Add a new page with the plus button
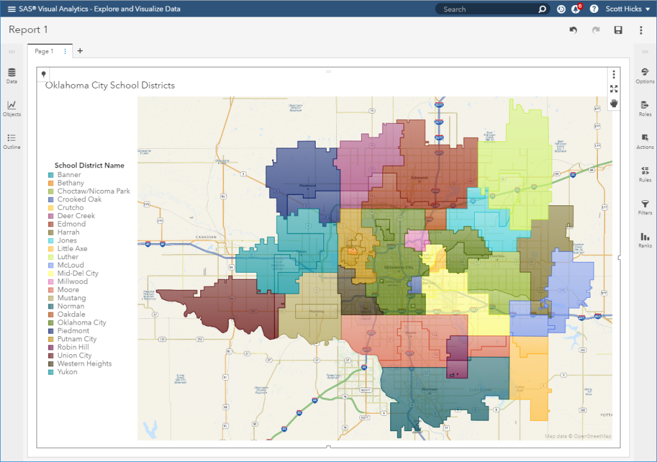Image resolution: width=657 pixels, height=462 pixels. click(x=79, y=51)
